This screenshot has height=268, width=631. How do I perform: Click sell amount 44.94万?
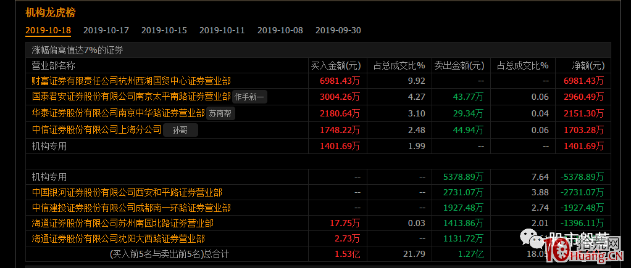point(469,130)
